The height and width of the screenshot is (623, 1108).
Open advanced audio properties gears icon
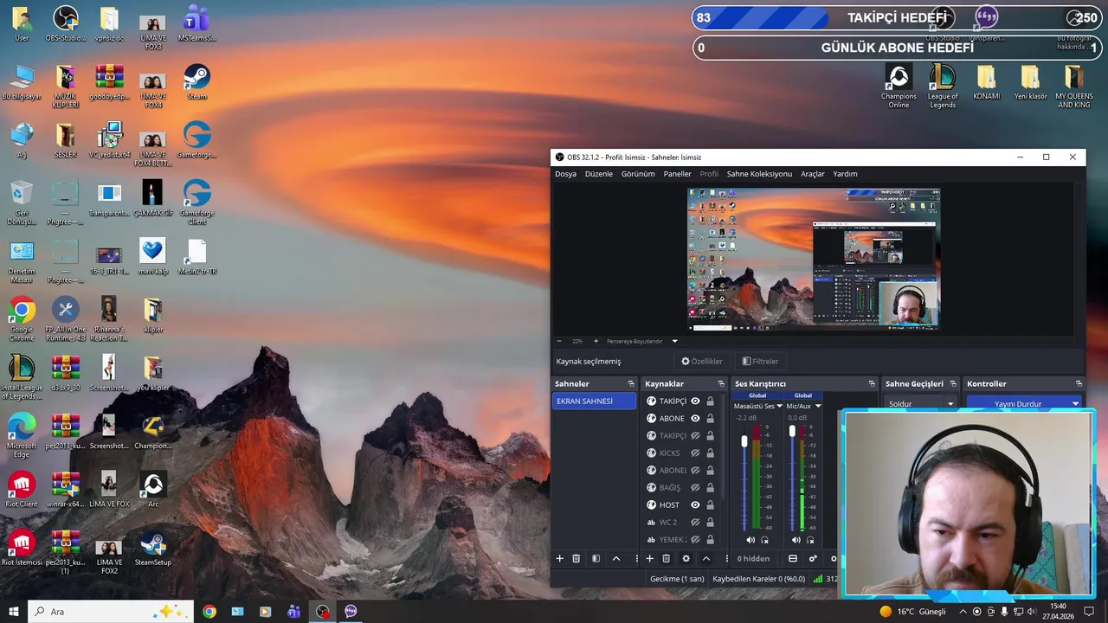(x=813, y=559)
